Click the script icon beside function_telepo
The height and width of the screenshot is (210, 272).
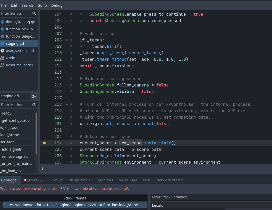click(x=3, y=36)
